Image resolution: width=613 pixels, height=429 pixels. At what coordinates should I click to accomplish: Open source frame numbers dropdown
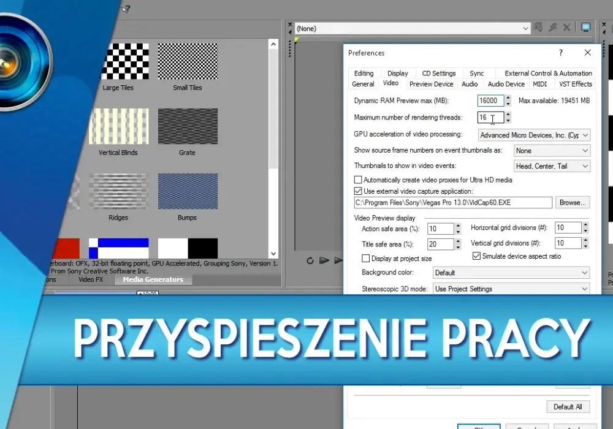click(552, 150)
